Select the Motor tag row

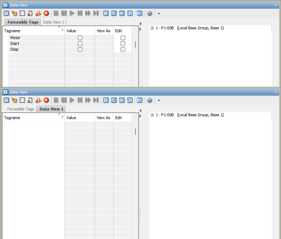point(15,38)
